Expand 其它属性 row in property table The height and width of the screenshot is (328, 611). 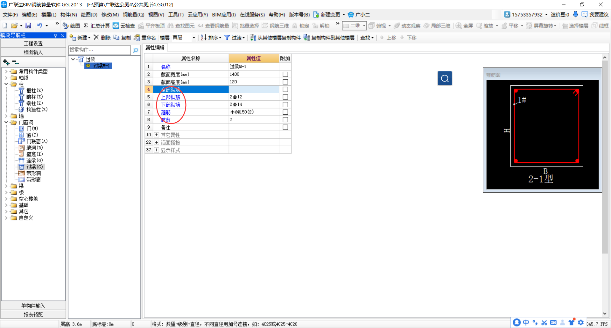[157, 135]
